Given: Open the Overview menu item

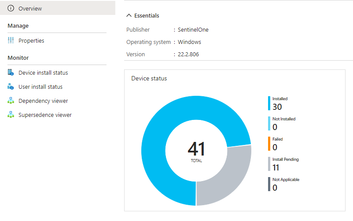Looking at the screenshot, I should pos(30,8).
